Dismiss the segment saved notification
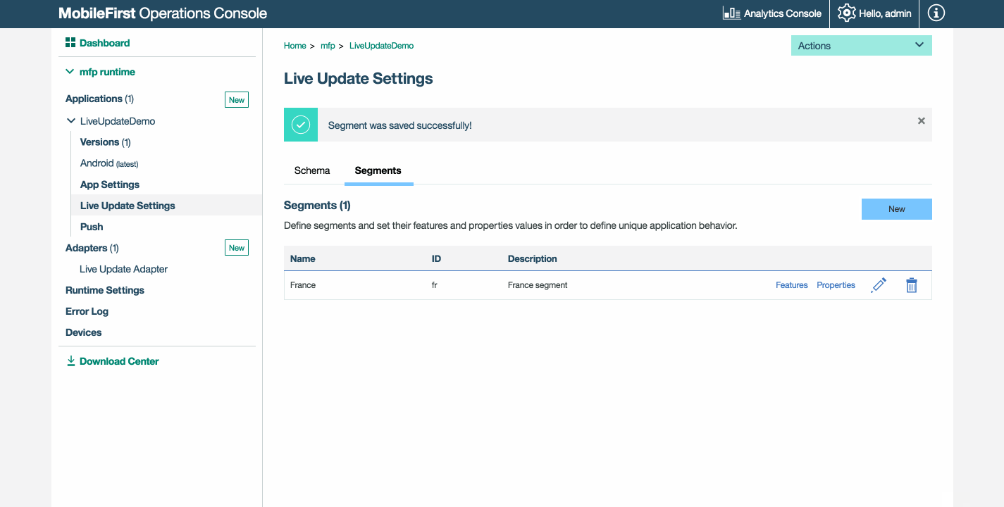Viewport: 1004px width, 507px height. [x=921, y=120]
